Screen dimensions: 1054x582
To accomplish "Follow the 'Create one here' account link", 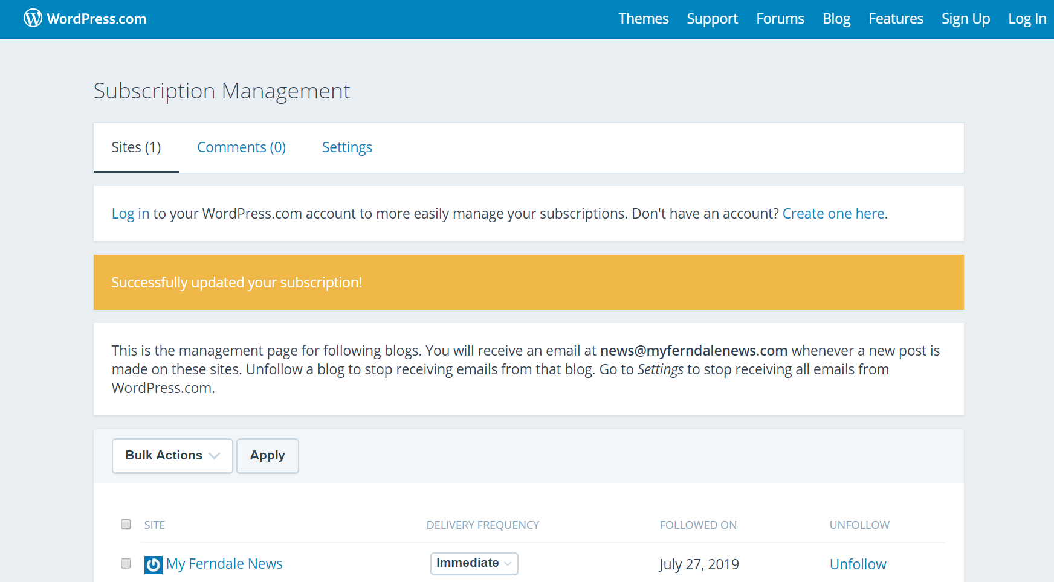I will 833,214.
